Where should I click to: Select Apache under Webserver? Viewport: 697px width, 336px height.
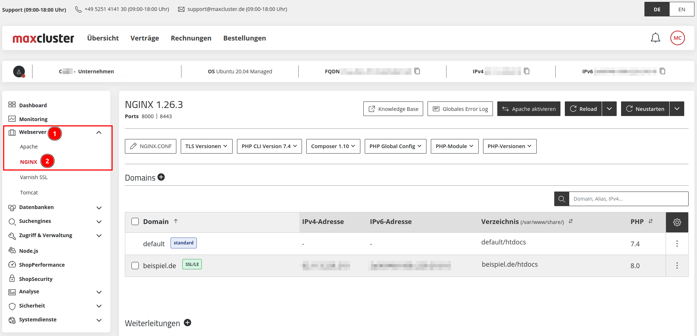(29, 147)
